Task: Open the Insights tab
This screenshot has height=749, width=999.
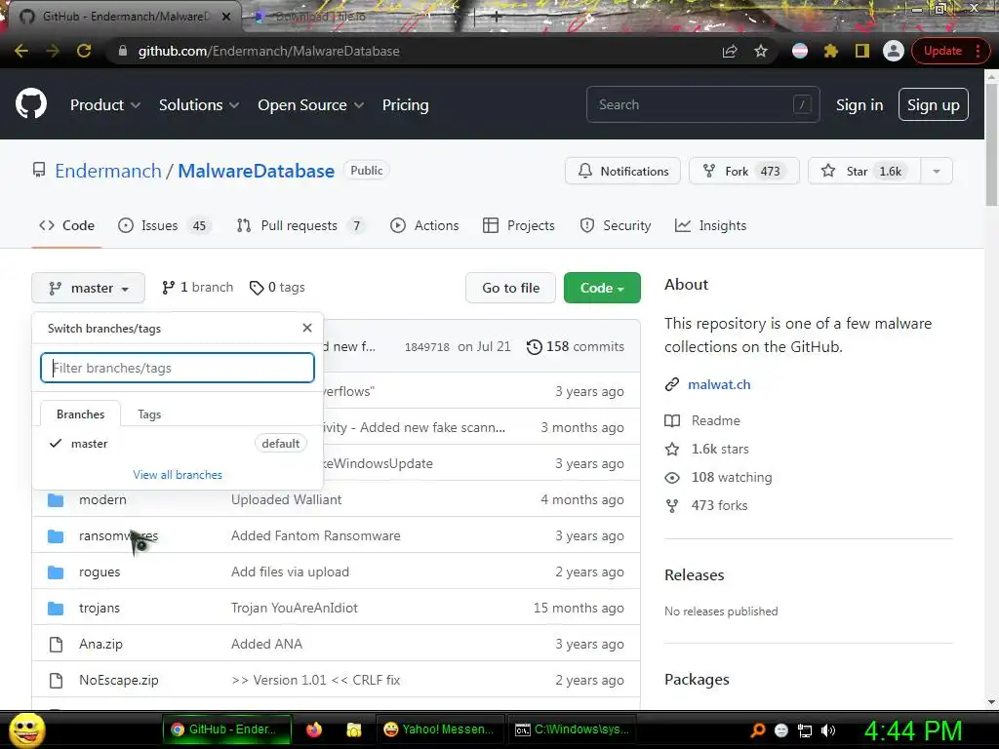Action: coord(710,225)
